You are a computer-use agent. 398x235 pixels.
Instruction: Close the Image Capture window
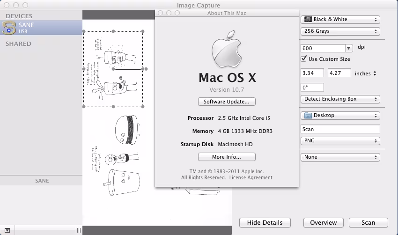(7, 5)
